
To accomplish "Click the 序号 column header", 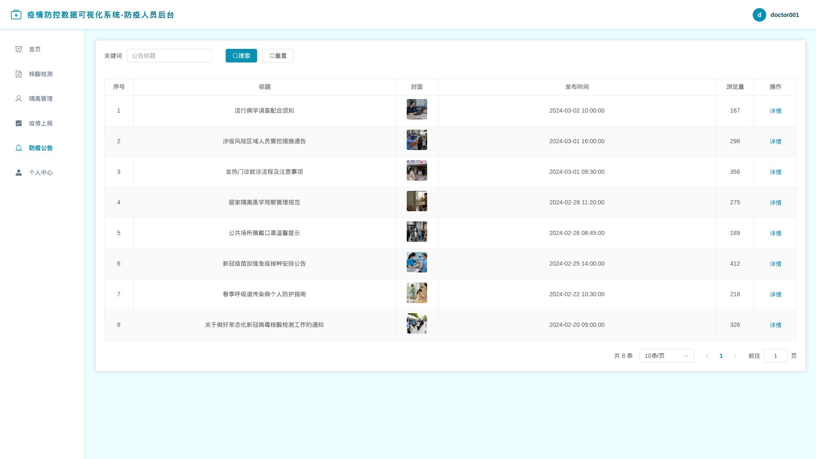I will point(119,87).
